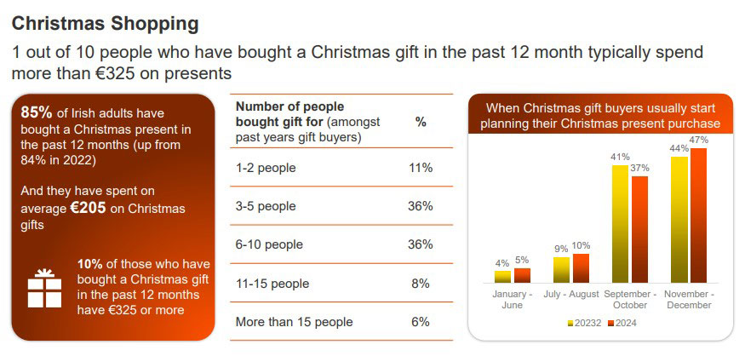Click the yellow 4% January-June bar
This screenshot has width=745, height=356.
502,276
